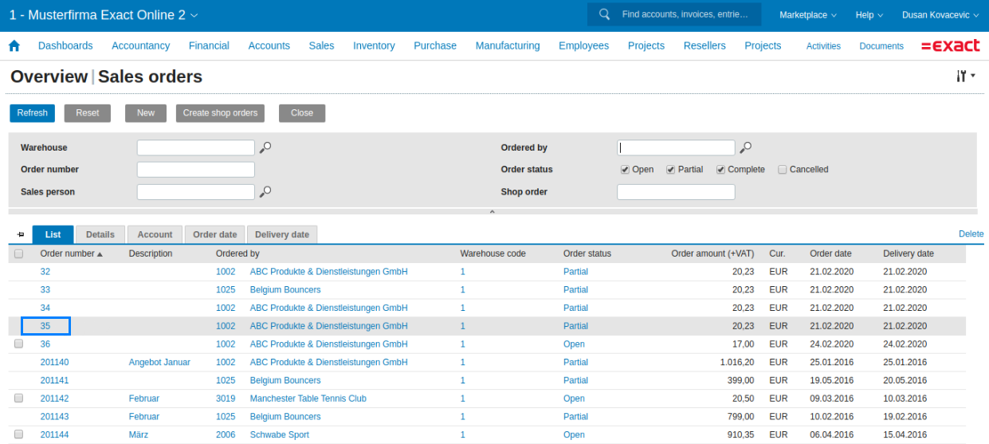Enable the Cancelled order status checkbox
This screenshot has height=444, width=989.
click(x=783, y=170)
